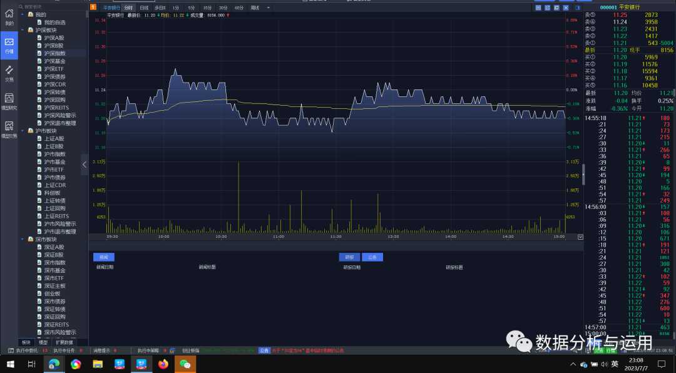Image resolution: width=676 pixels, height=373 pixels.
Task: Select the 行情 market quotes sidebar icon
Action: pos(9,45)
